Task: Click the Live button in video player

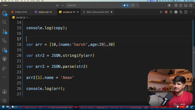Action: [x=182, y=107]
